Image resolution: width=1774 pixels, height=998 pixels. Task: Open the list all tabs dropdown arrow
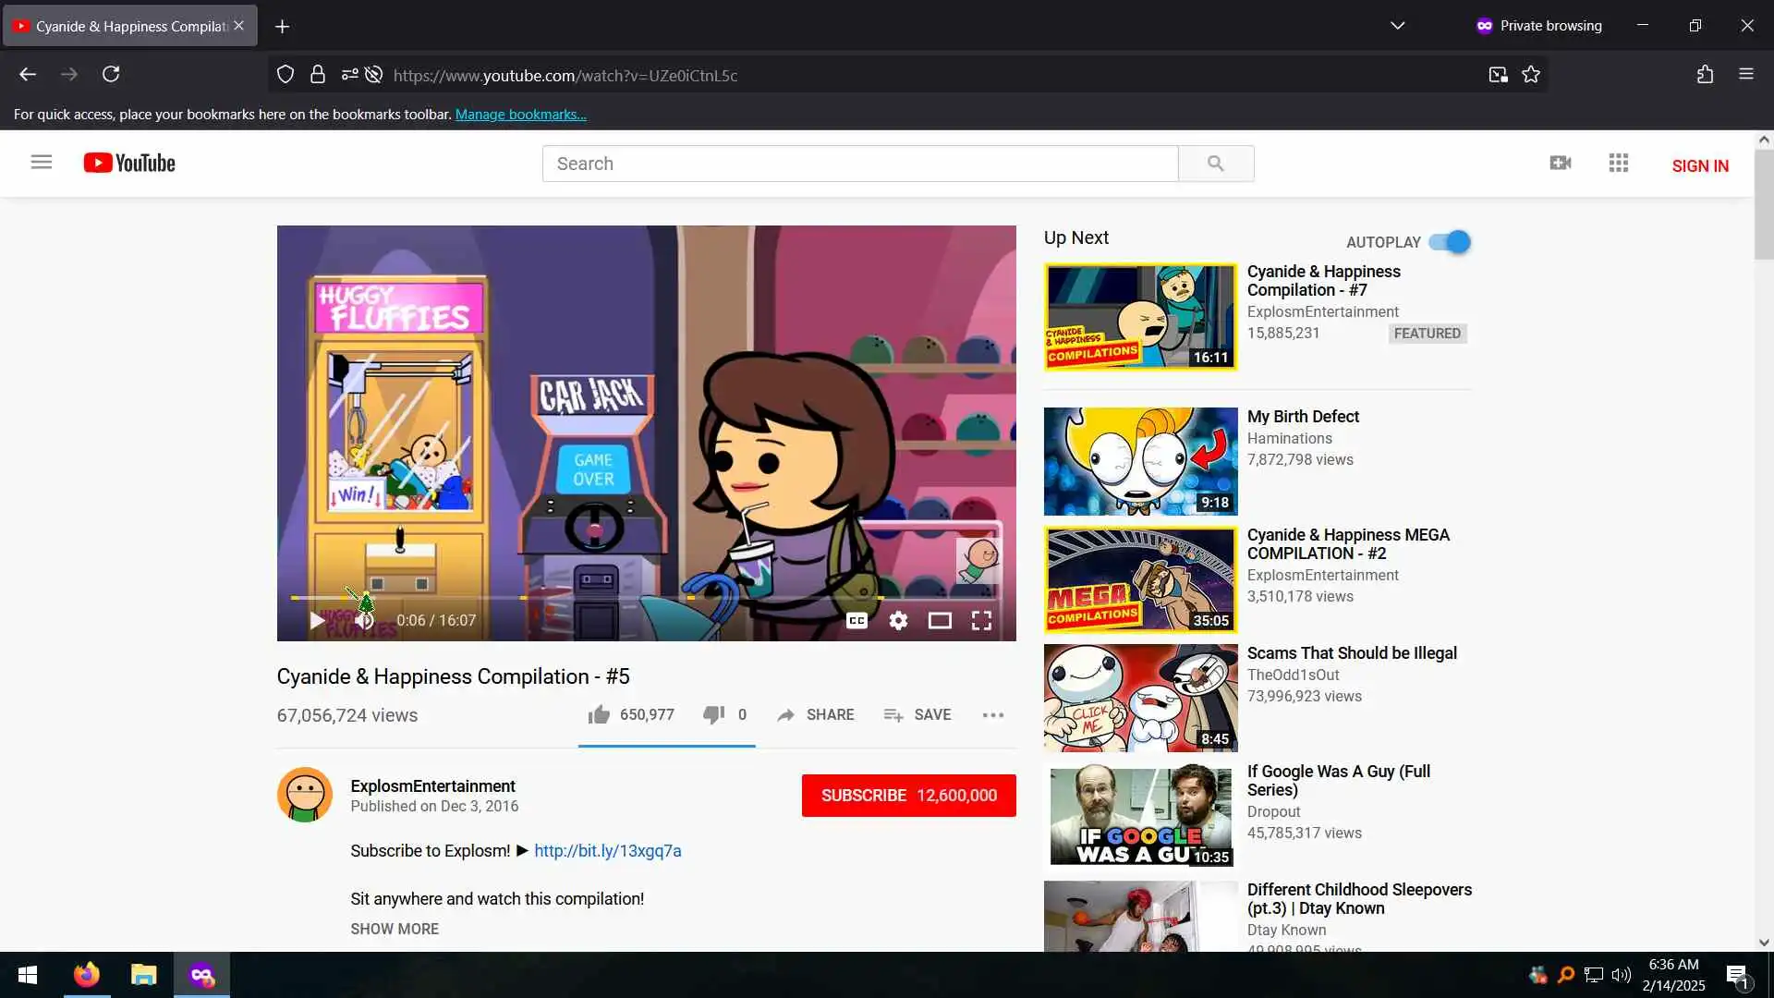[1397, 26]
